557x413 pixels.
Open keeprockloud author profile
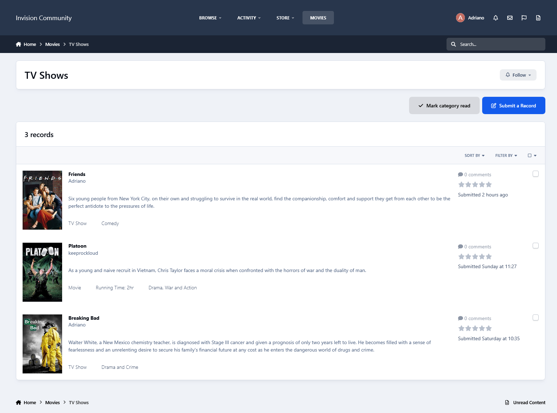point(83,253)
